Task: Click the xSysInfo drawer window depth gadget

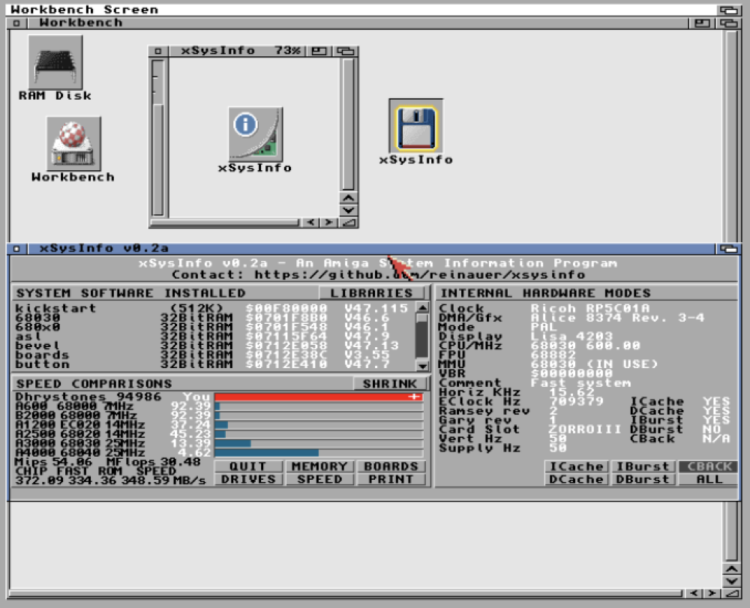Action: (345, 51)
